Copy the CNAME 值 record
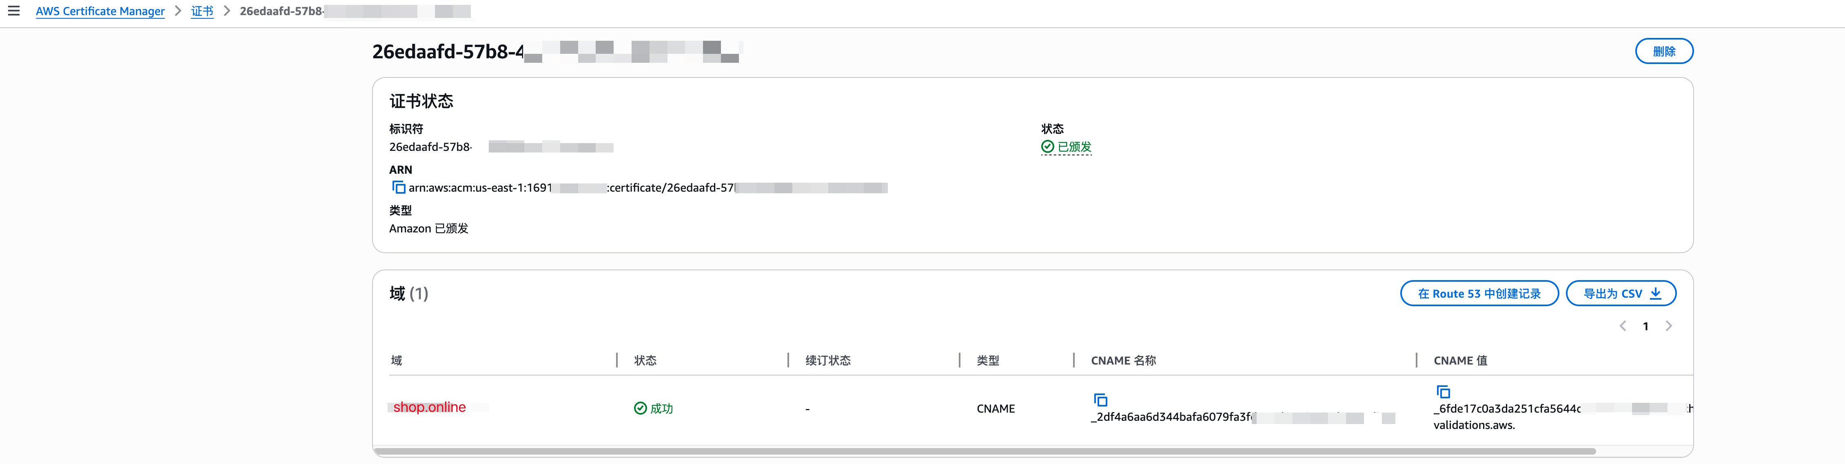Image resolution: width=1845 pixels, height=464 pixels. point(1443,392)
